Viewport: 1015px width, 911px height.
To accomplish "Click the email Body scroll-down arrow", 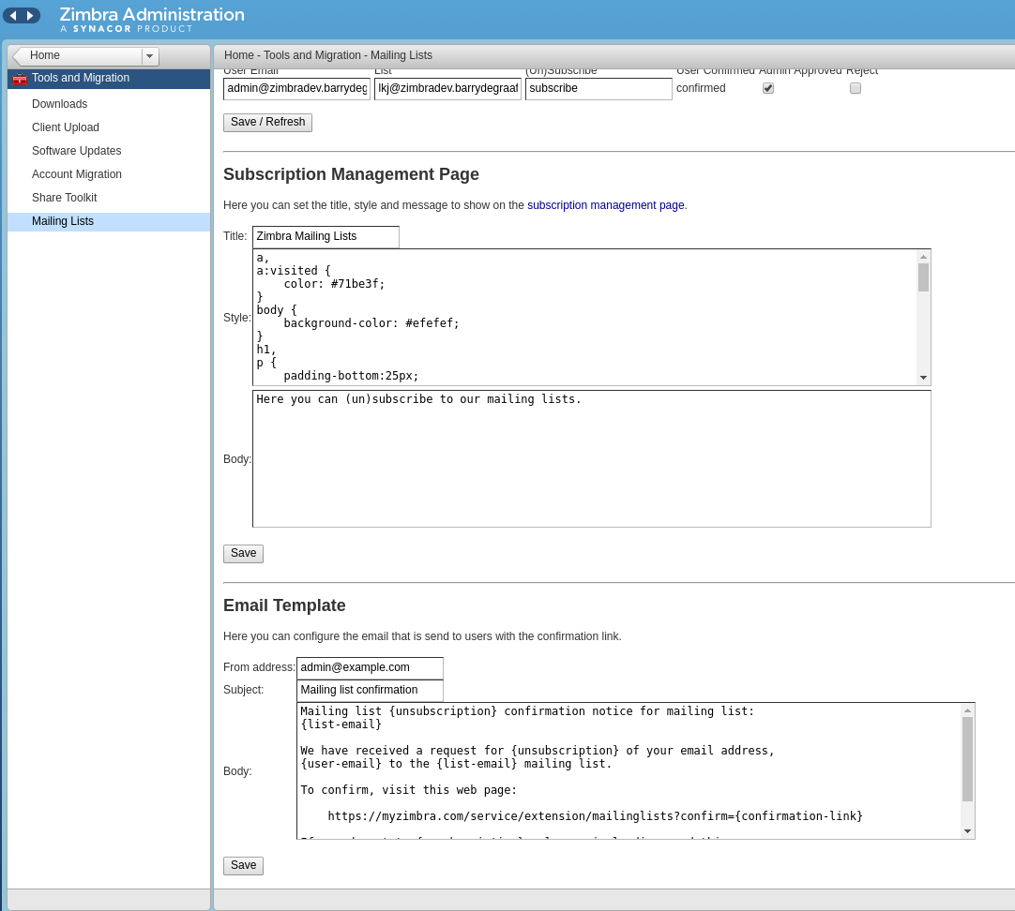I will pos(967,831).
